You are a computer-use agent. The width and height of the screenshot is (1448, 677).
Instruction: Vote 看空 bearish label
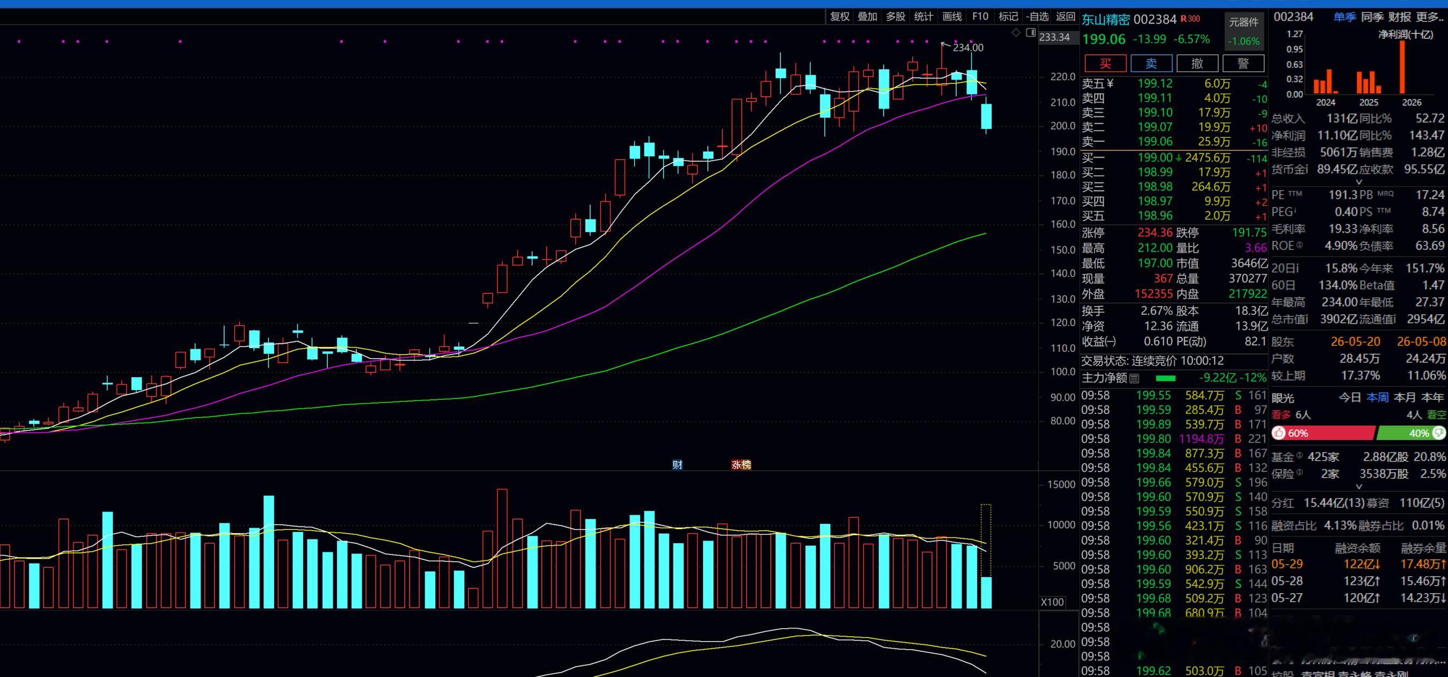(x=1436, y=415)
